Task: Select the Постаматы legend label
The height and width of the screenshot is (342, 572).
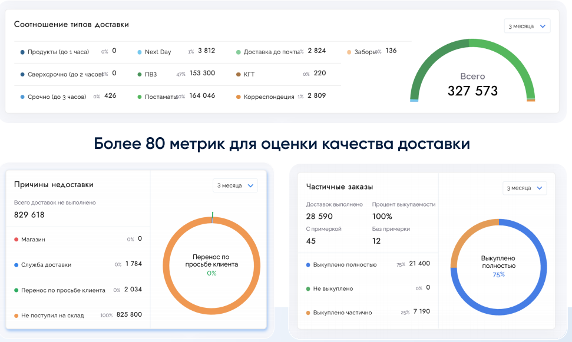Action: coord(160,97)
